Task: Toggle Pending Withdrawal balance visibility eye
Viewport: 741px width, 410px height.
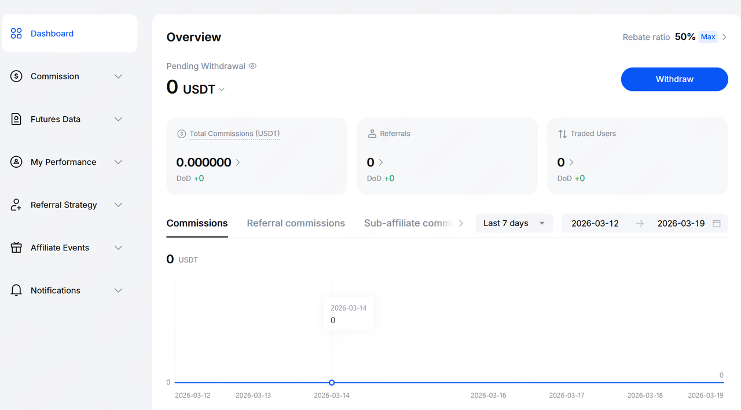Action: (252, 66)
